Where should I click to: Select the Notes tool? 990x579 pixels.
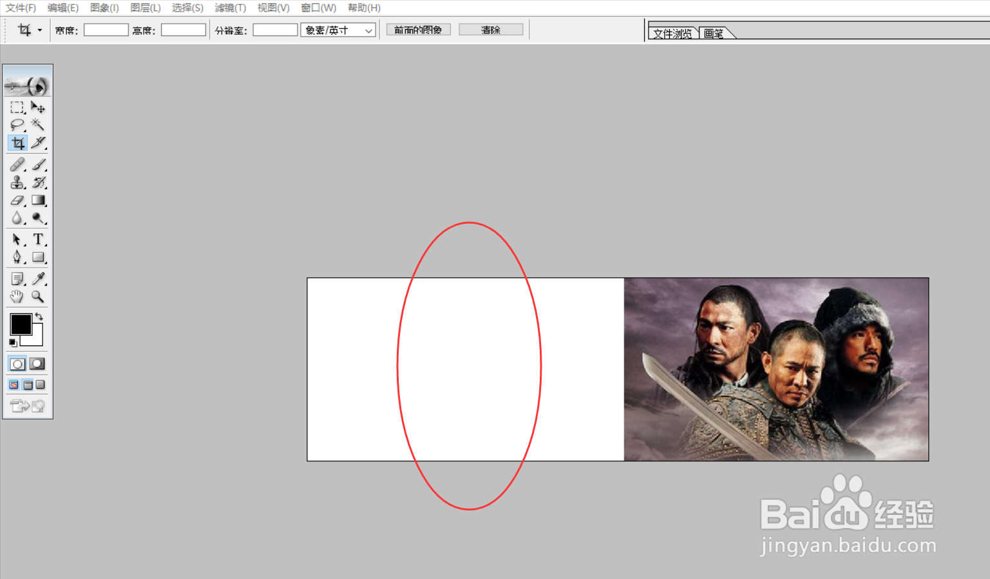coord(17,279)
